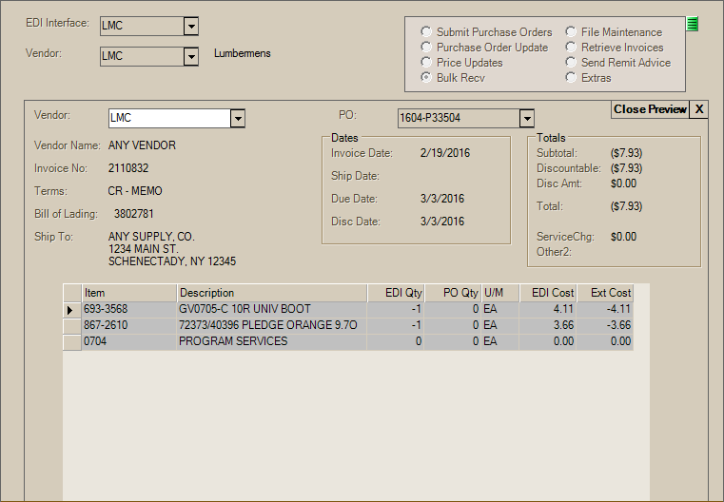Click the EDI Qty column header
This screenshot has width=724, height=502.
coord(396,293)
